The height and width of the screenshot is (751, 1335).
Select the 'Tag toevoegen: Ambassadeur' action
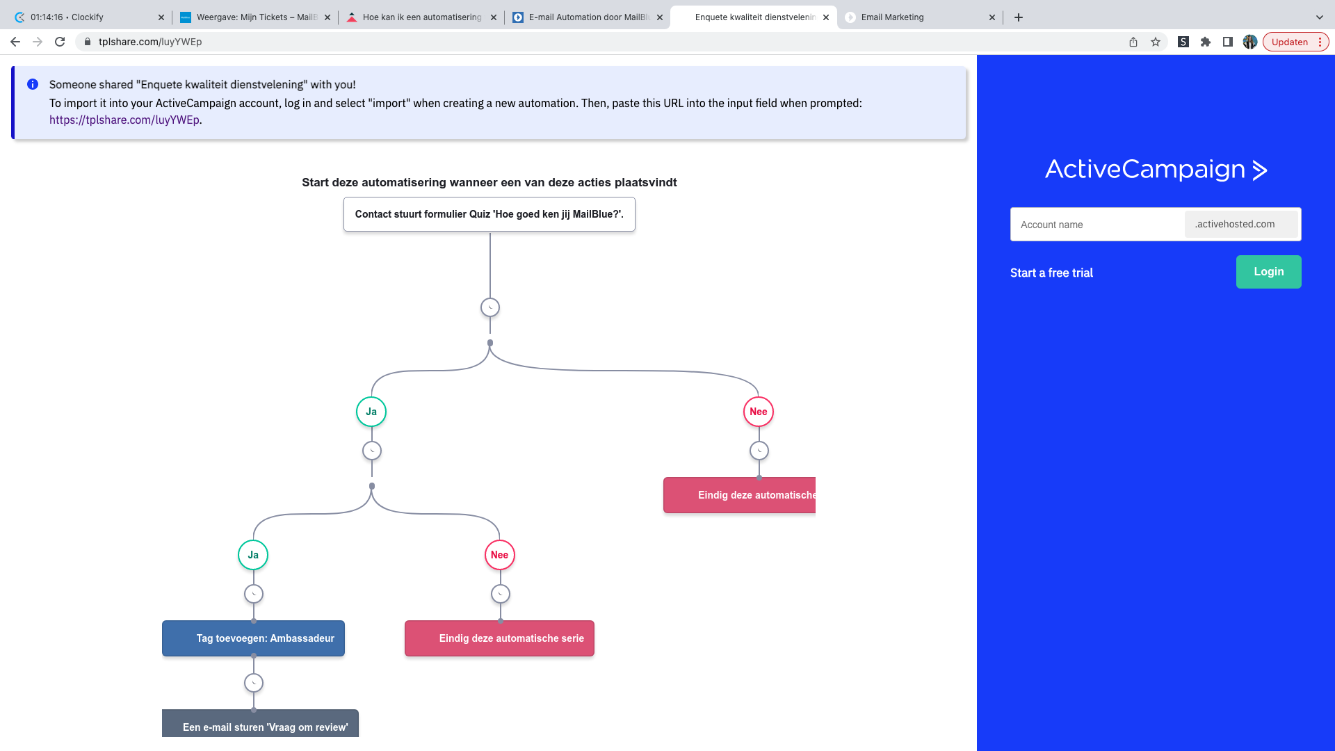pos(253,638)
